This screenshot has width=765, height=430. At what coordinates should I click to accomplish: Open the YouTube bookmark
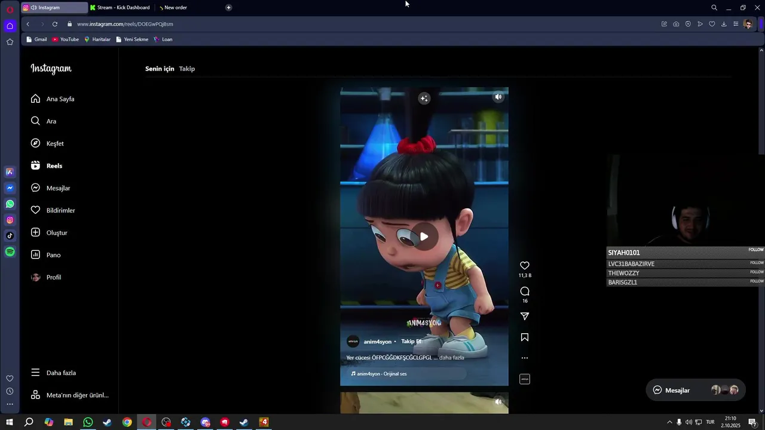[x=65, y=39]
